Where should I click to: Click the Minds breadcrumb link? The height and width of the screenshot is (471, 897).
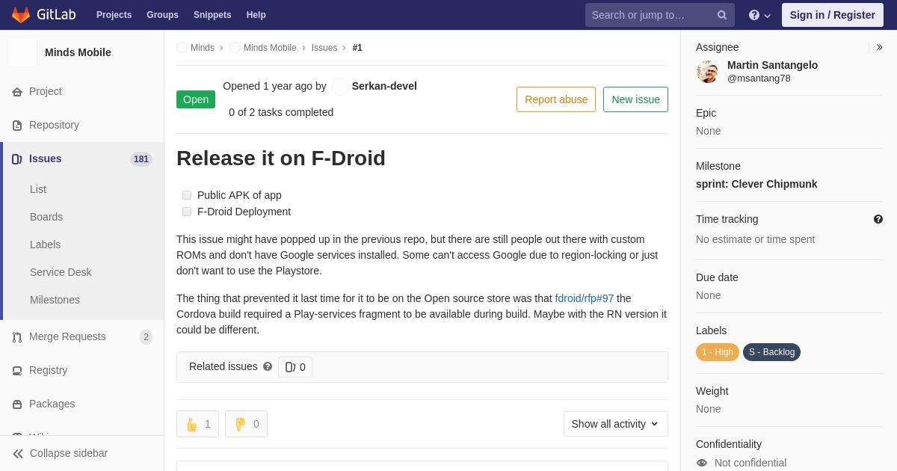click(x=203, y=48)
